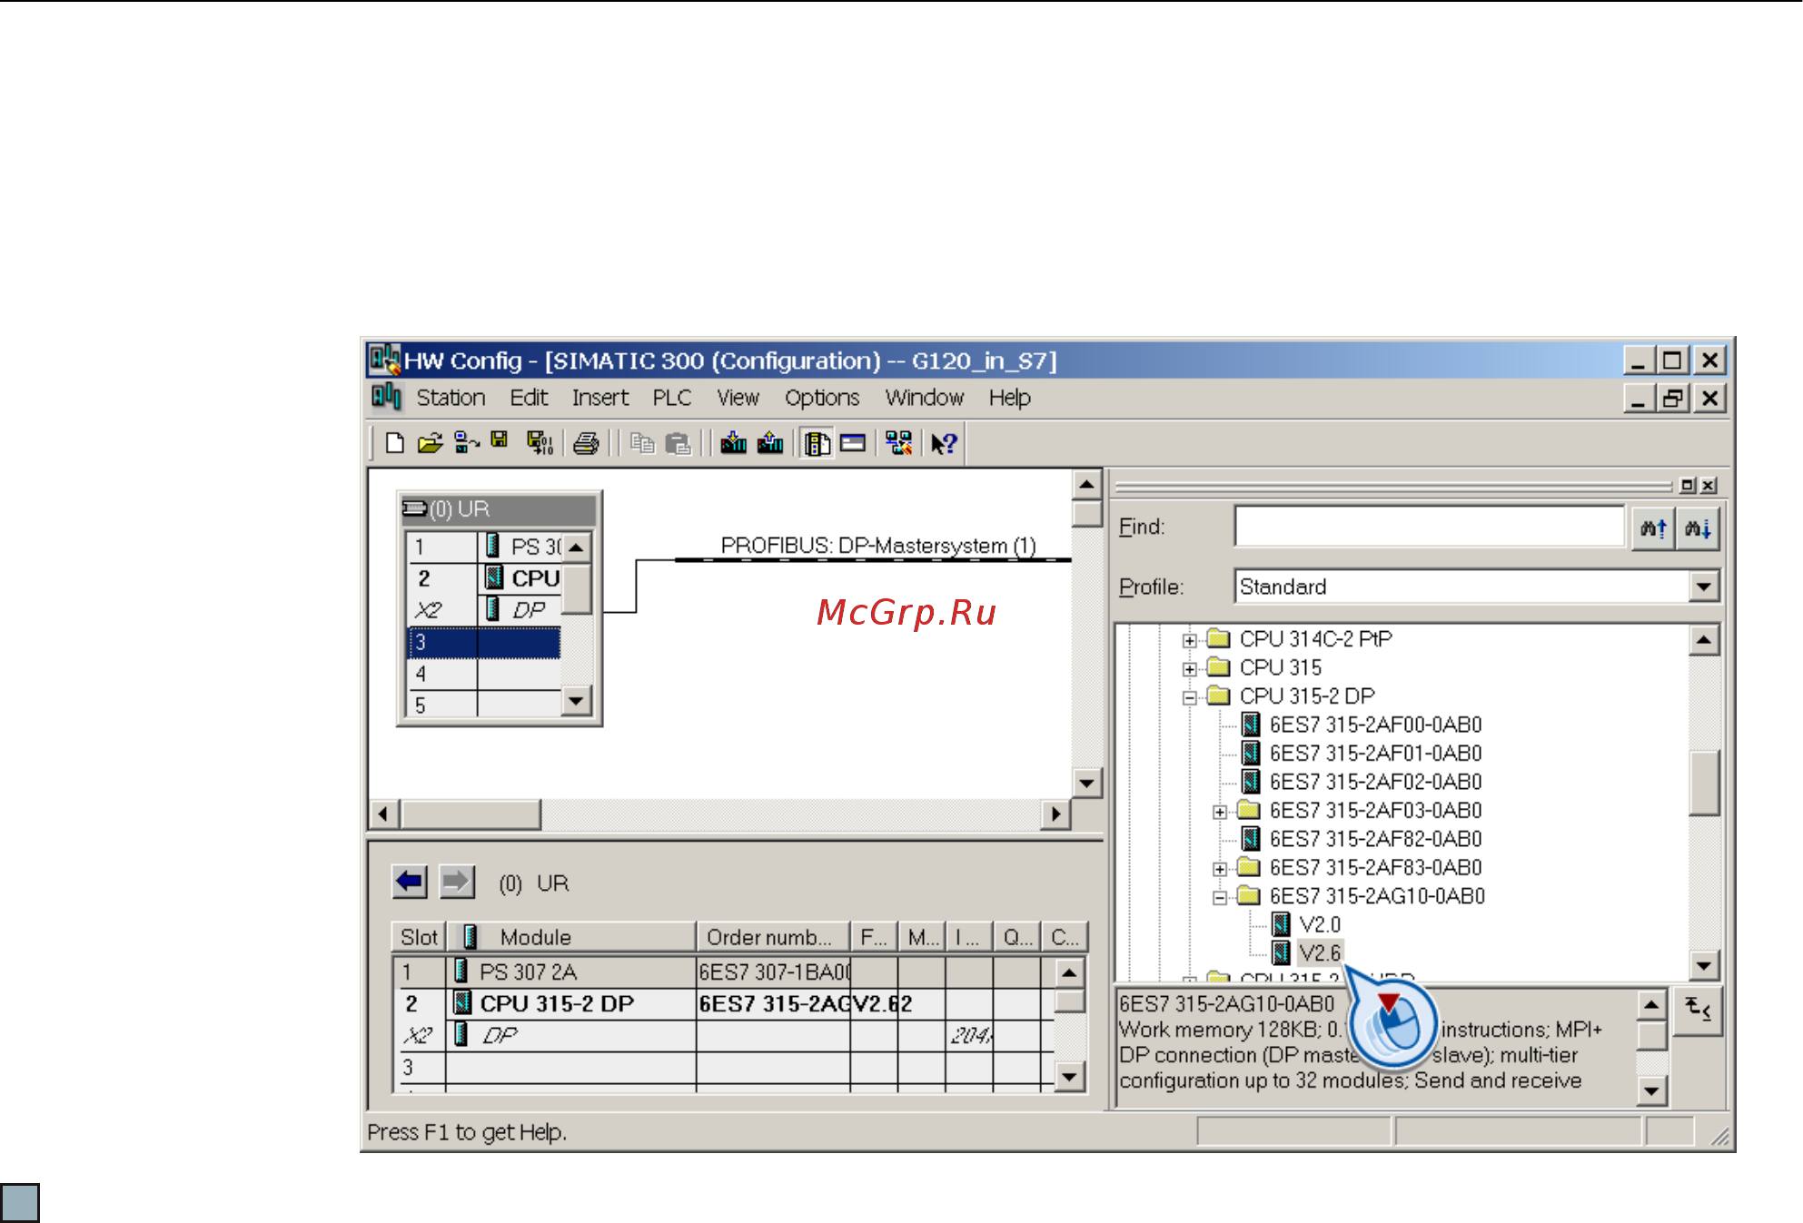Screen dimensions: 1803x1223
Task: Open the View menu
Action: click(x=738, y=398)
